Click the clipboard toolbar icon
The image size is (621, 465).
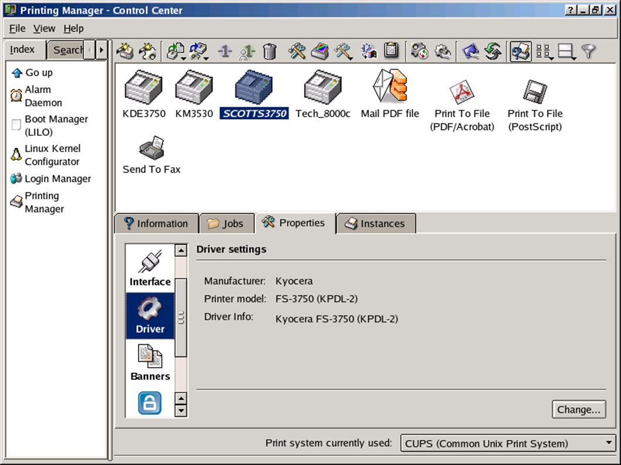pos(392,51)
